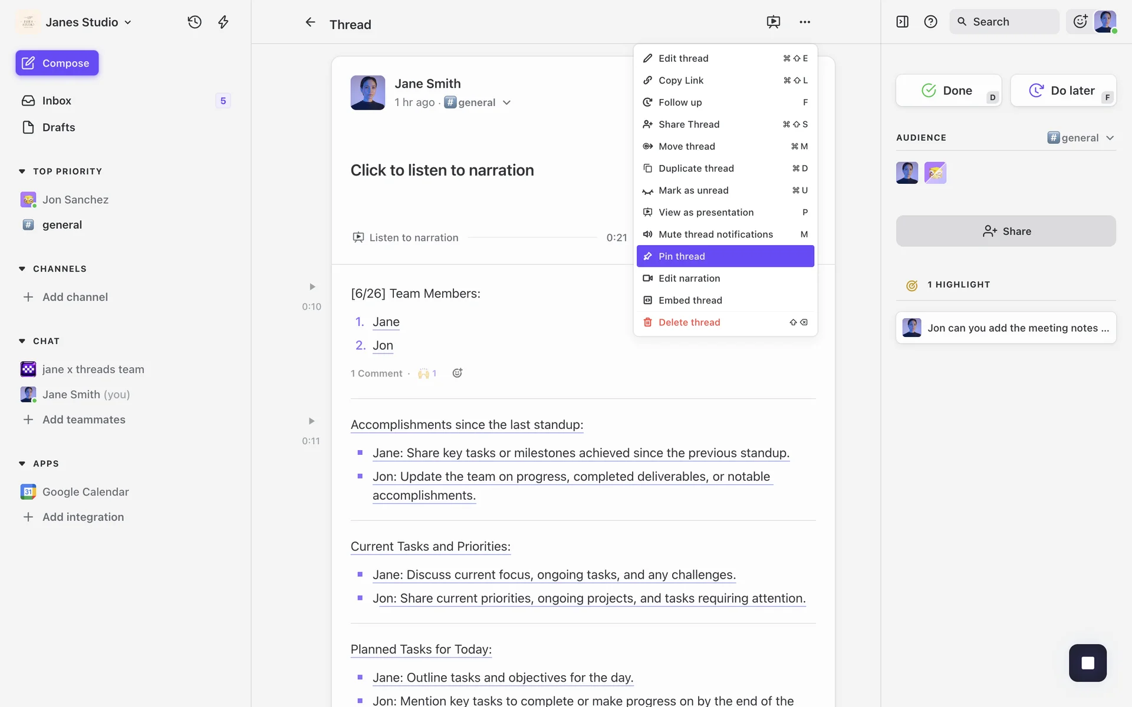Collapse the CHANNELS section
Viewport: 1132px width, 707px height.
coord(22,269)
